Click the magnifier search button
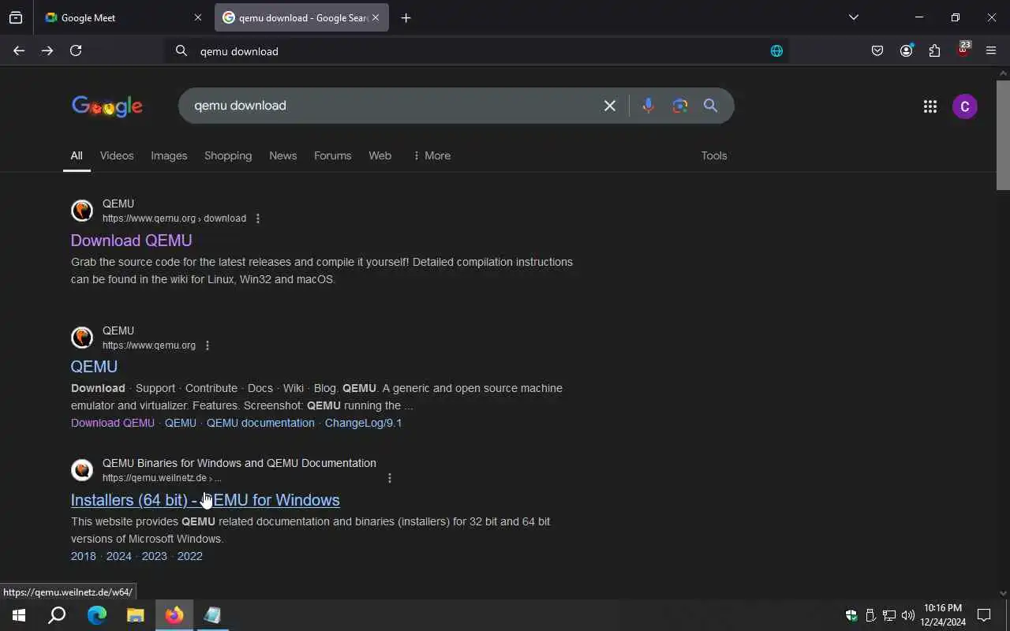The image size is (1010, 631). [x=710, y=106]
